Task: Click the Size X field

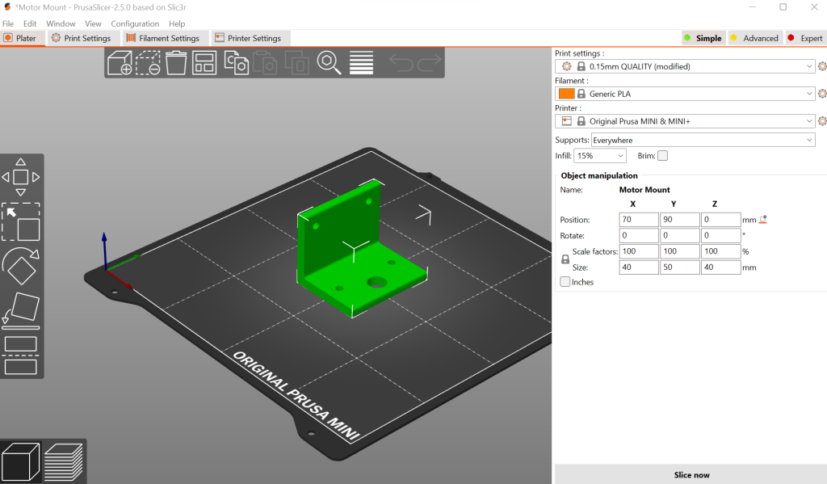Action: [x=639, y=267]
